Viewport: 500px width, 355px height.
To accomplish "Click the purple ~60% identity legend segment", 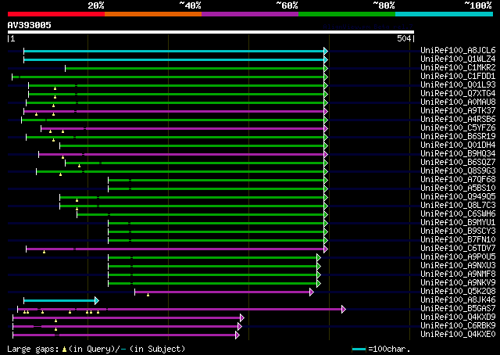I will tap(250, 14).
